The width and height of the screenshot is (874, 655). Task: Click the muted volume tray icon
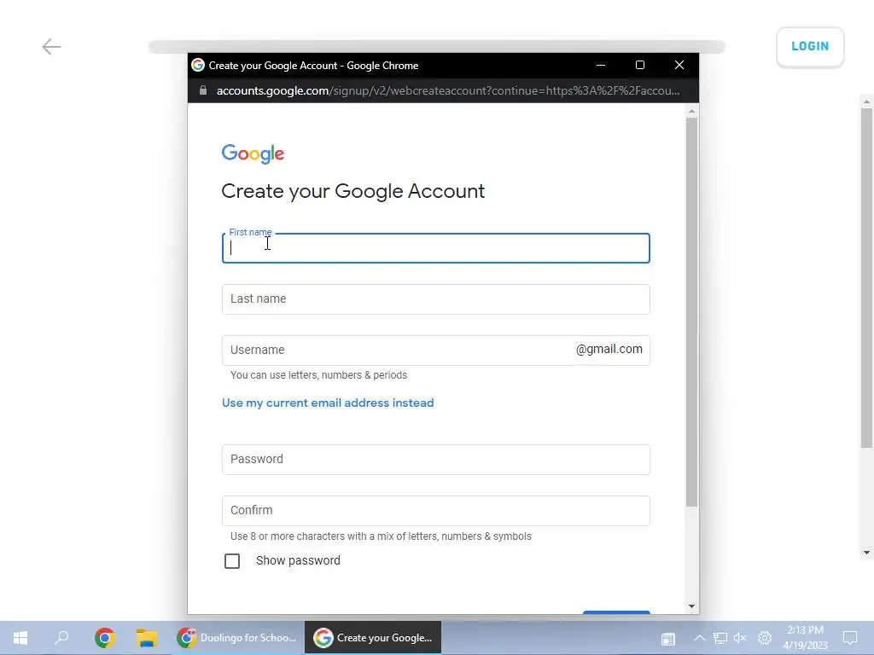(740, 638)
